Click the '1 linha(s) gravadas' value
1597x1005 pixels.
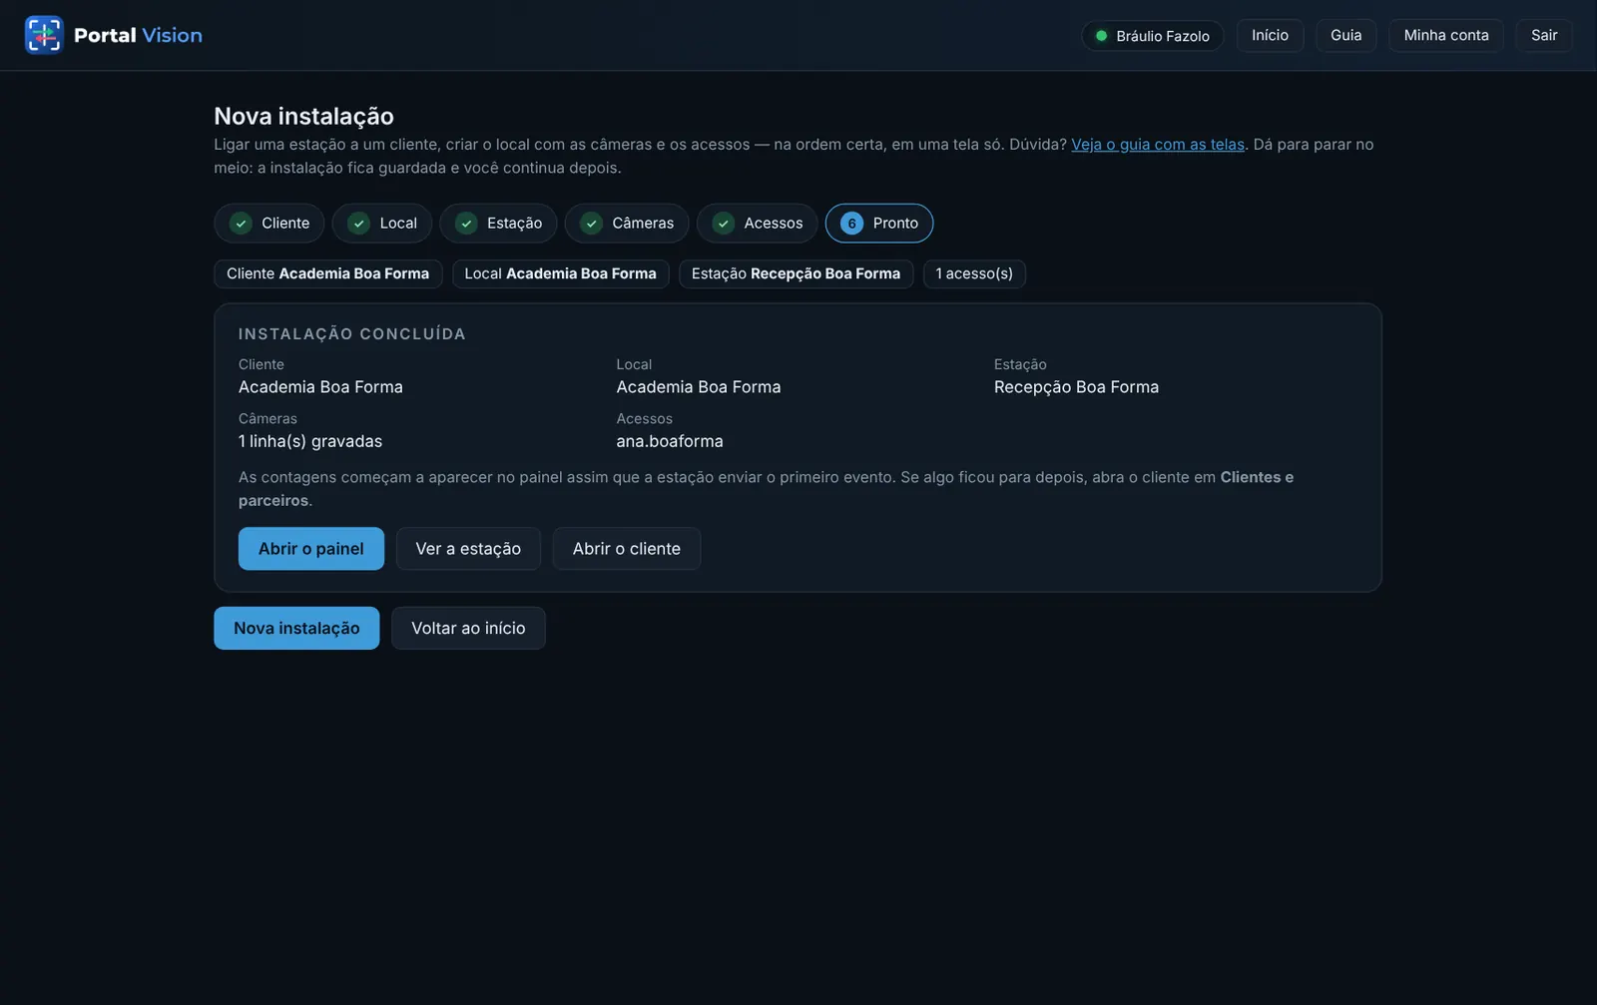tap(310, 441)
